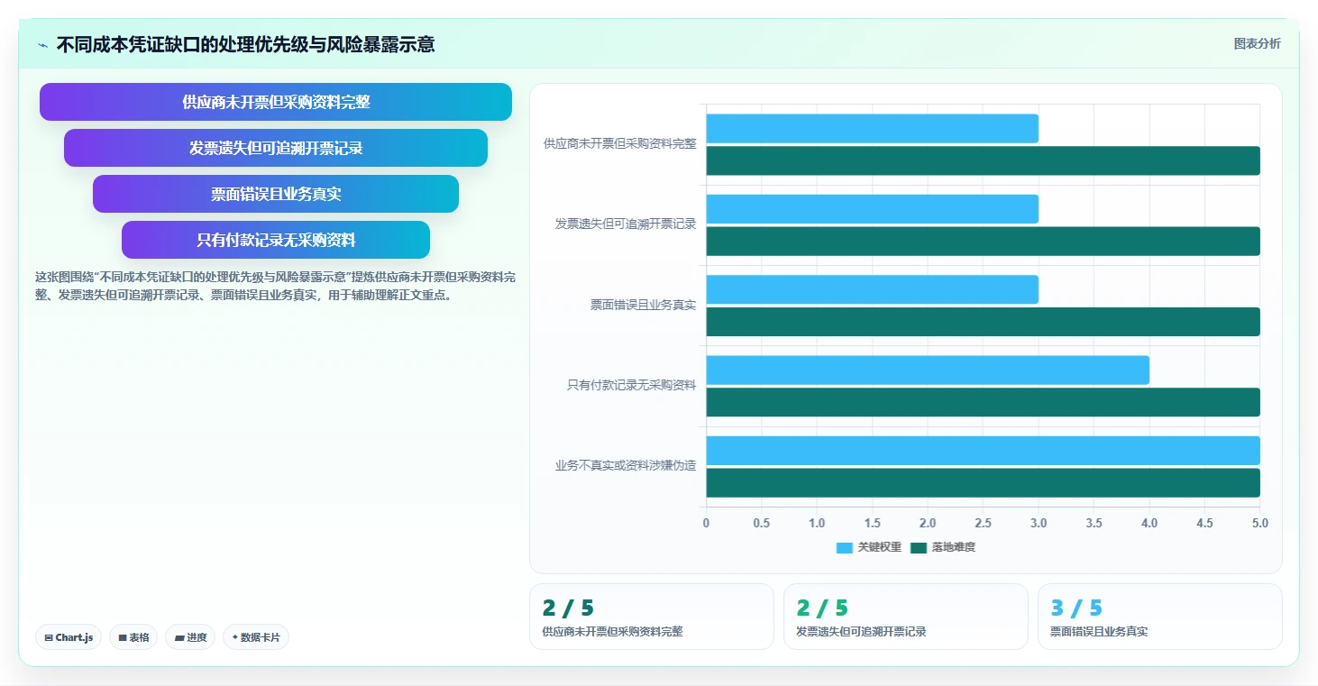Click 落地难度 bar for 票面错误且业务真实
This screenshot has height=686, width=1318.
tap(983, 322)
